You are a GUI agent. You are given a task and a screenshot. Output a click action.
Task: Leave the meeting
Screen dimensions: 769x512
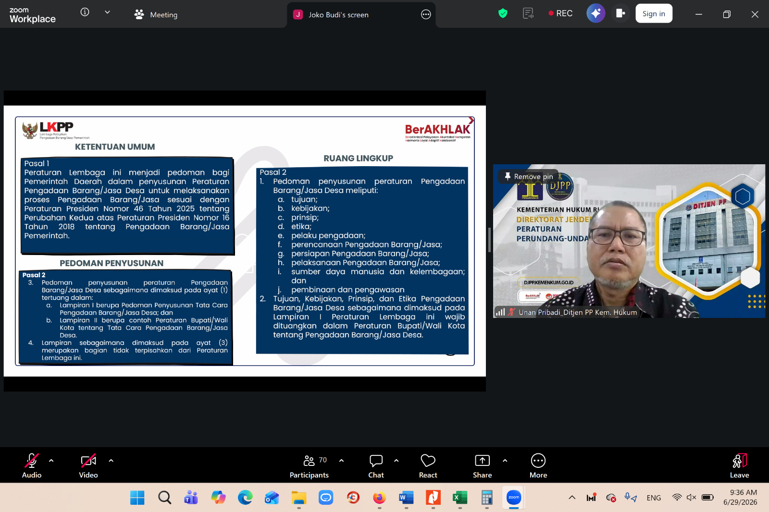tap(739, 466)
